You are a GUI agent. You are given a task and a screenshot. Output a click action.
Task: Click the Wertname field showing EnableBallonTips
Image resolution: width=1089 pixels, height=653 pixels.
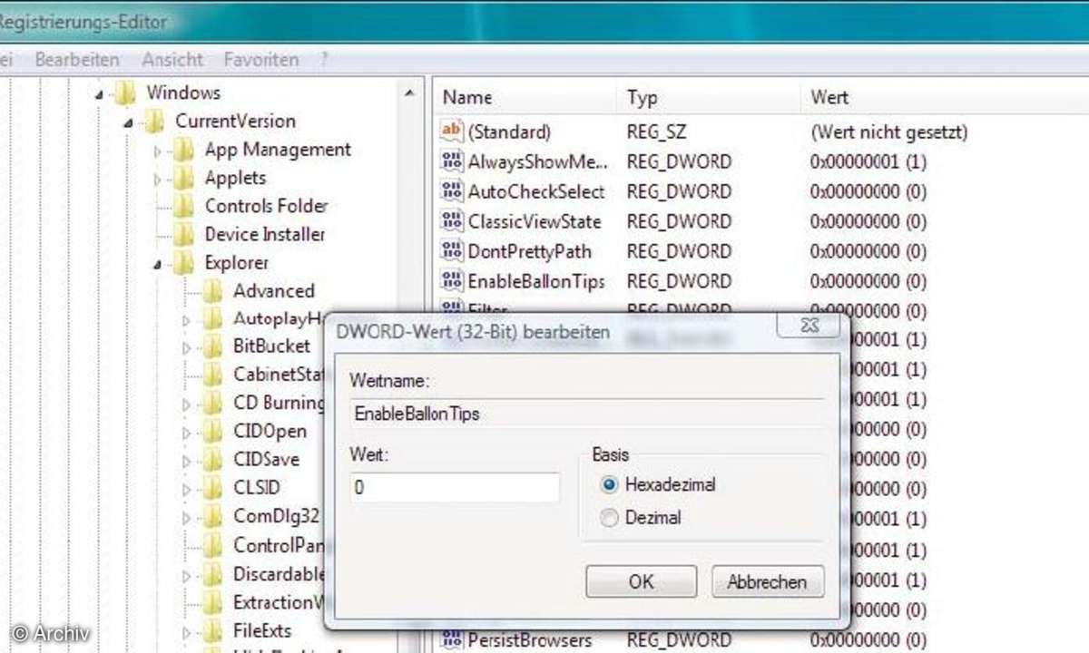tap(587, 414)
